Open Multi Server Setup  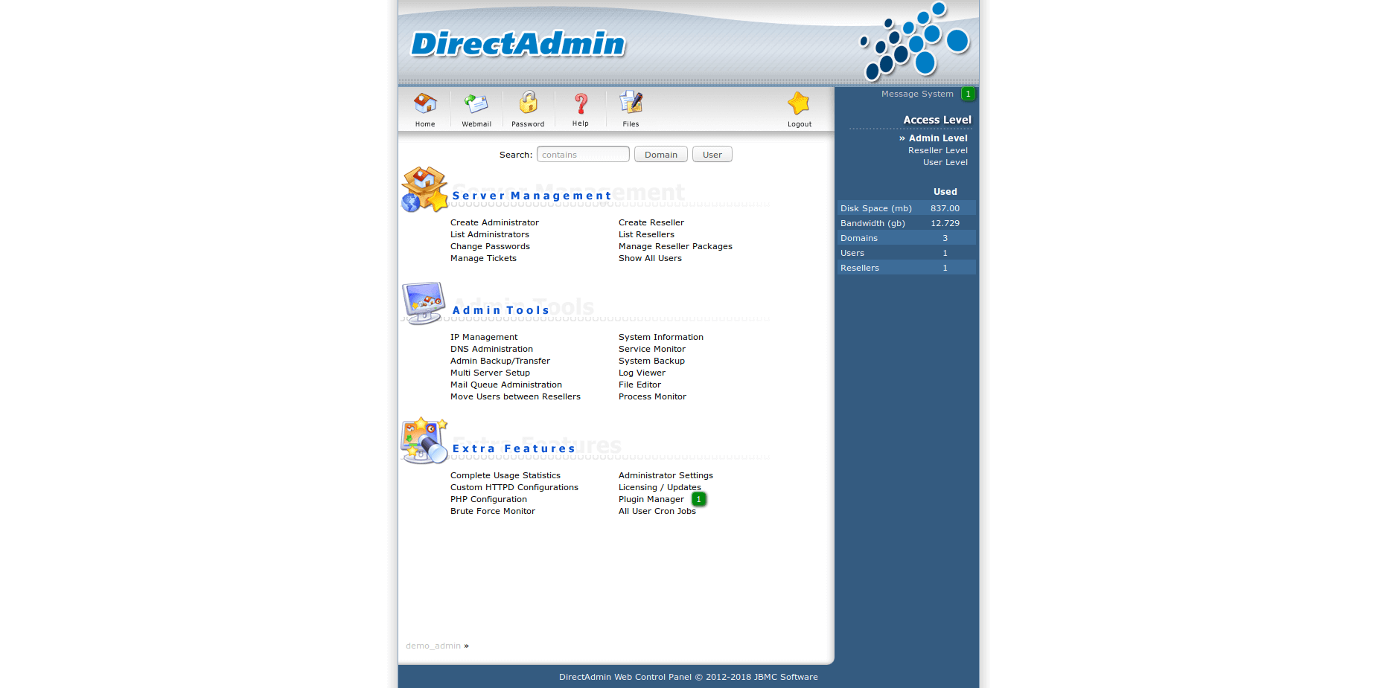pyautogui.click(x=490, y=373)
